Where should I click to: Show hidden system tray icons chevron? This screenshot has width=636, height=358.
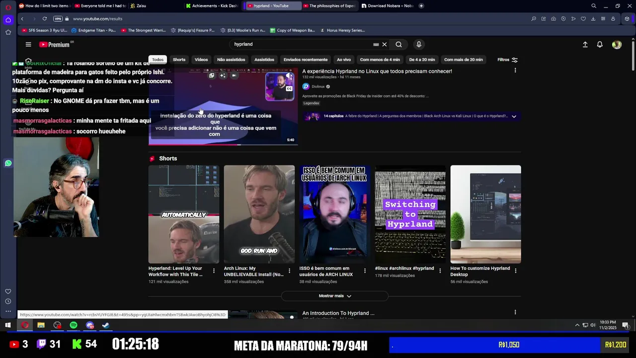[x=577, y=325]
